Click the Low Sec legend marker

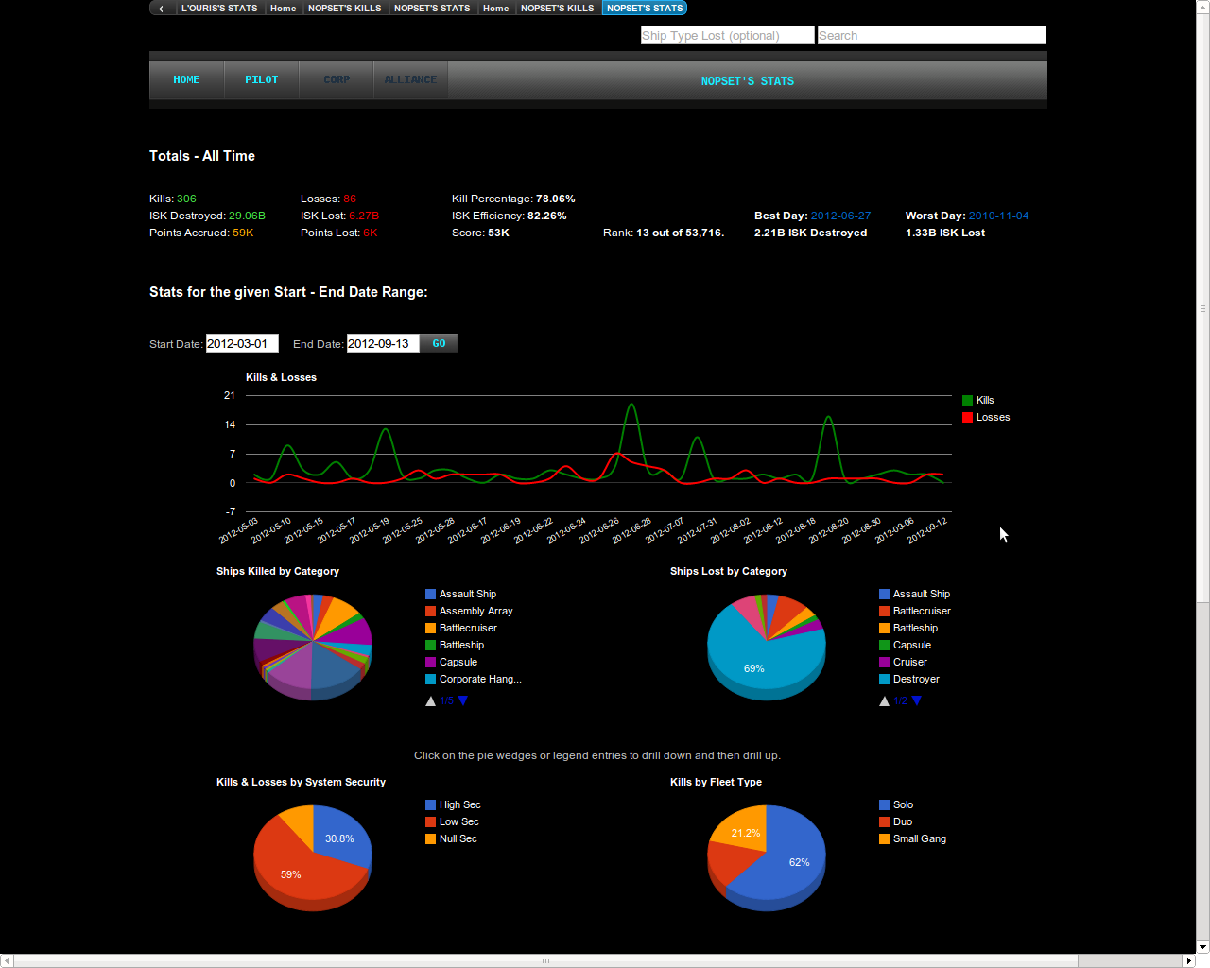(x=431, y=821)
